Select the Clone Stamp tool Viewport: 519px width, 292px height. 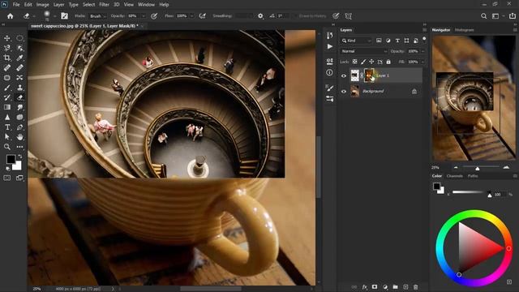tap(19, 88)
